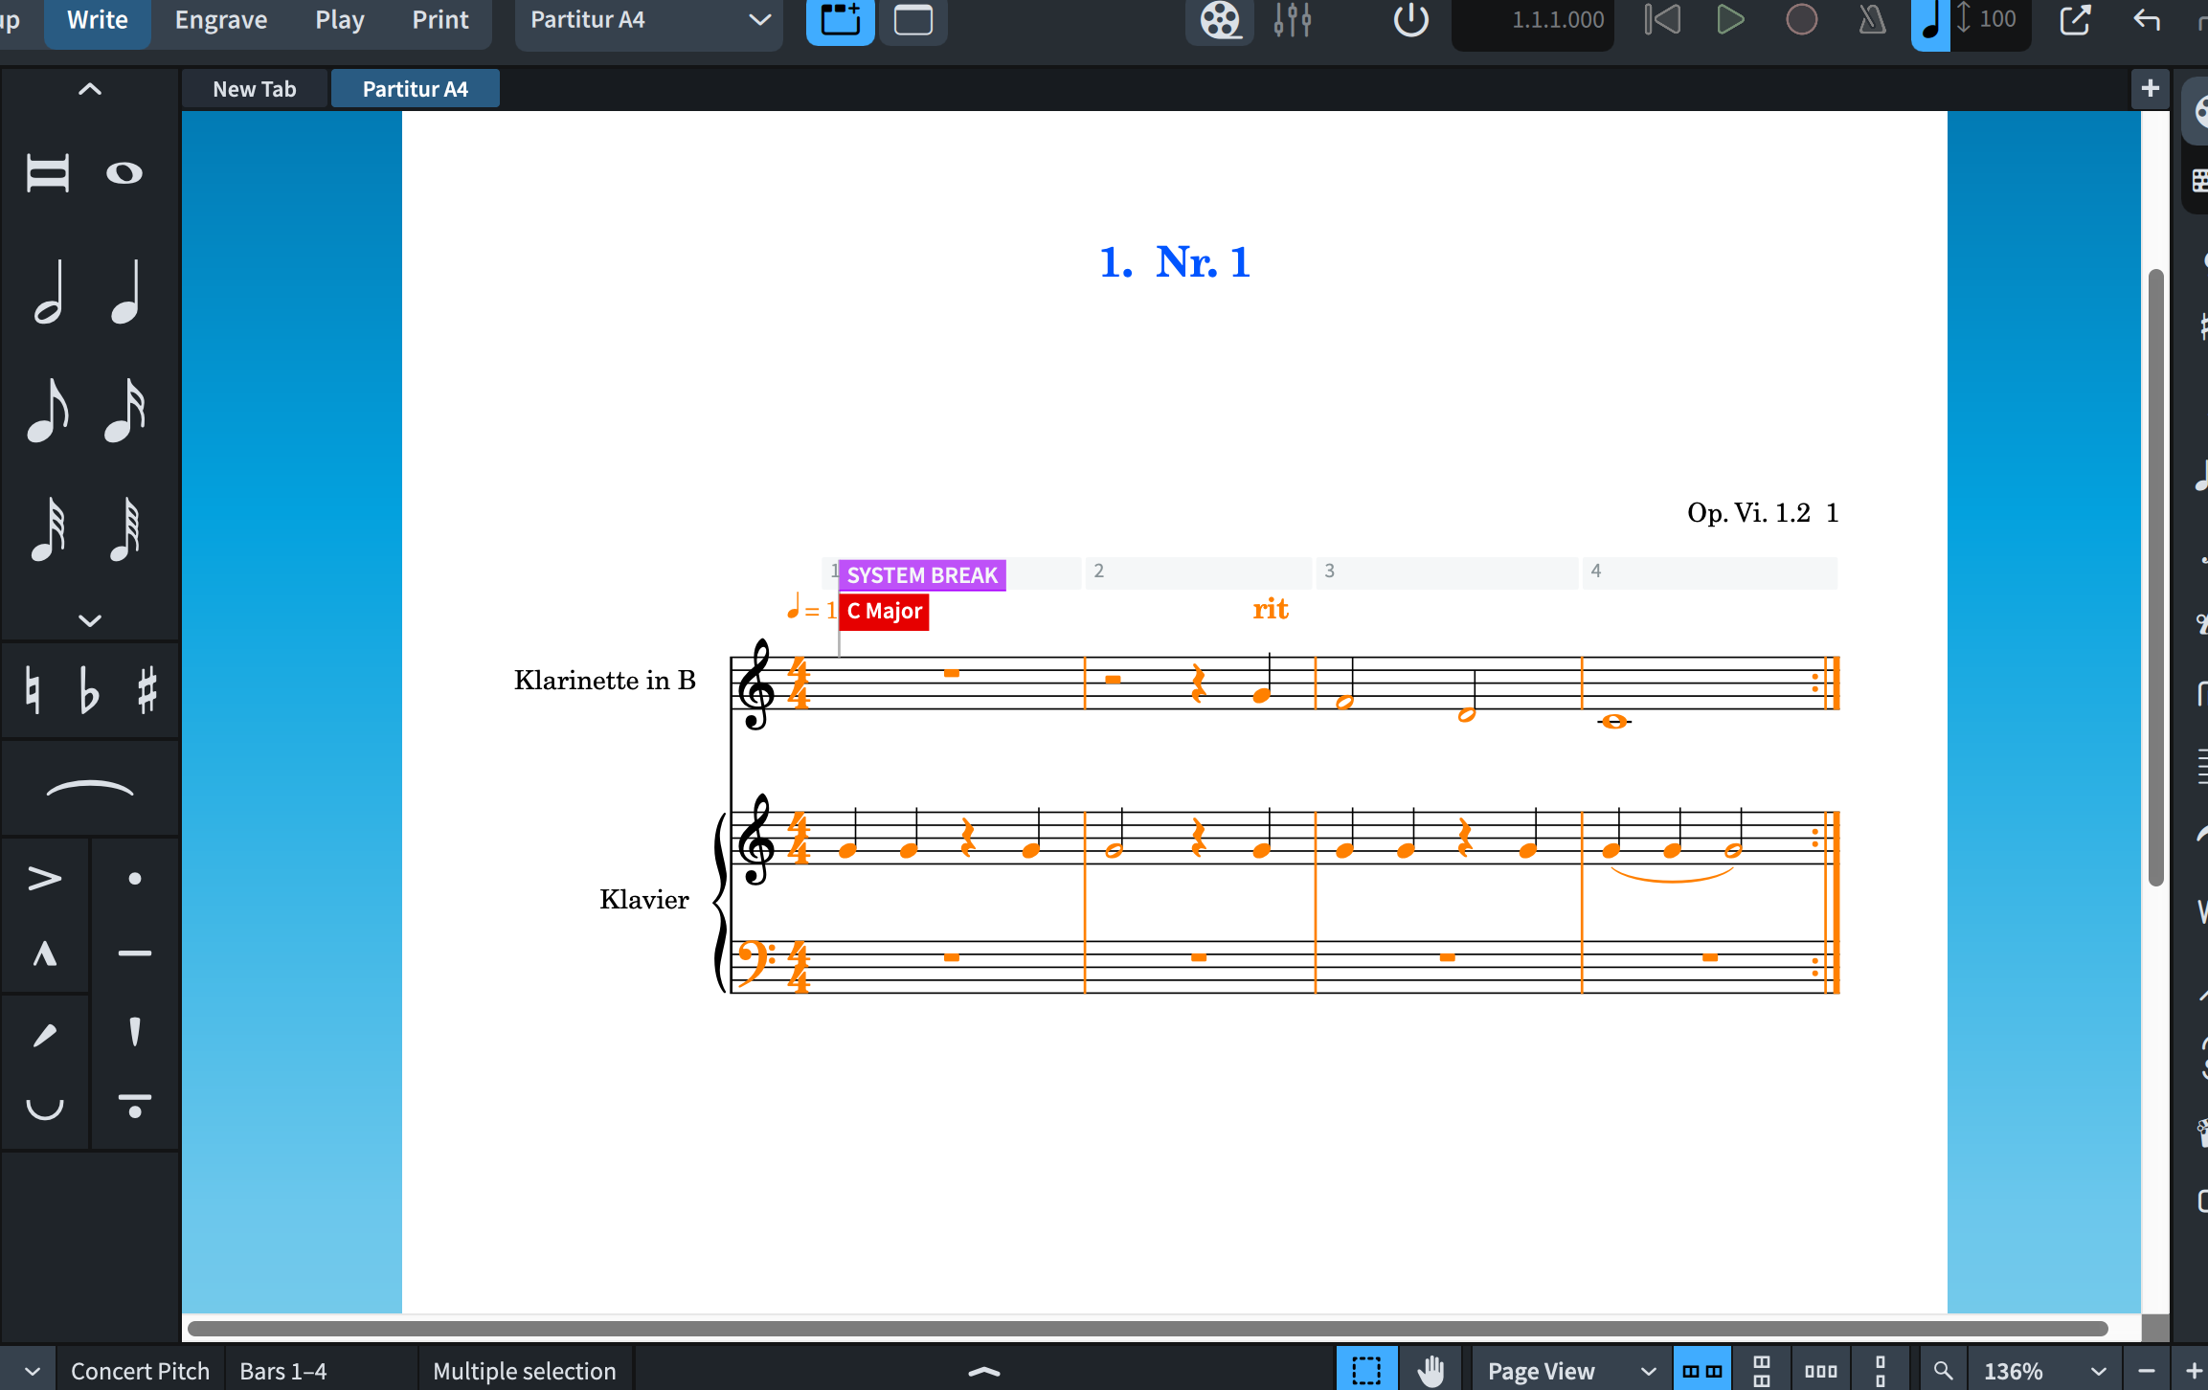Enable the hand tool
2208x1390 pixels.
pos(1431,1371)
